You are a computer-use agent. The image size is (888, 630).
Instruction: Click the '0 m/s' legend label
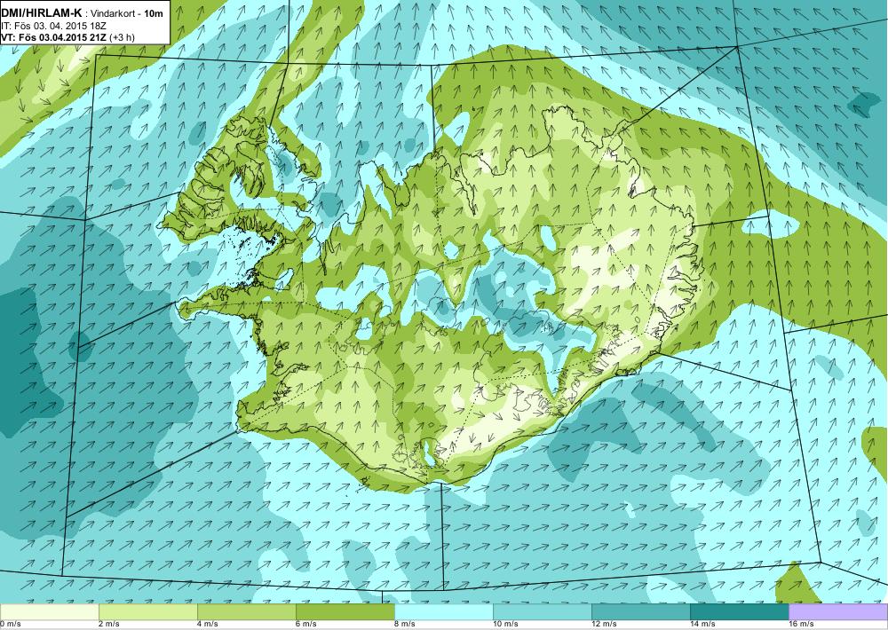coord(10,625)
